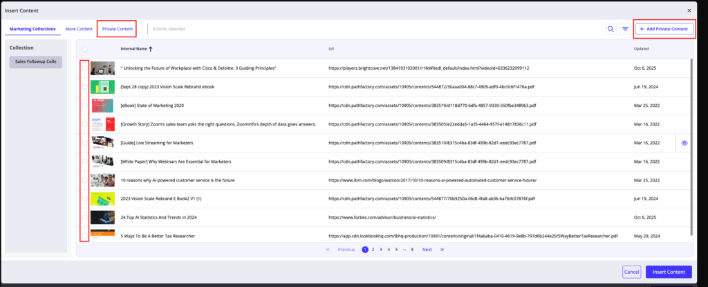The width and height of the screenshot is (708, 287).
Task: Click the search magnifier icon
Action: tap(611, 29)
